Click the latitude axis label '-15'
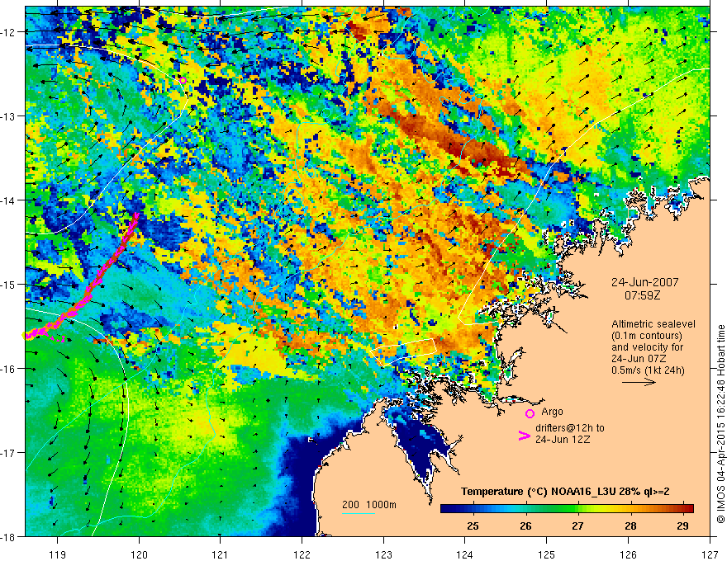This screenshot has width=727, height=561. (x=8, y=284)
